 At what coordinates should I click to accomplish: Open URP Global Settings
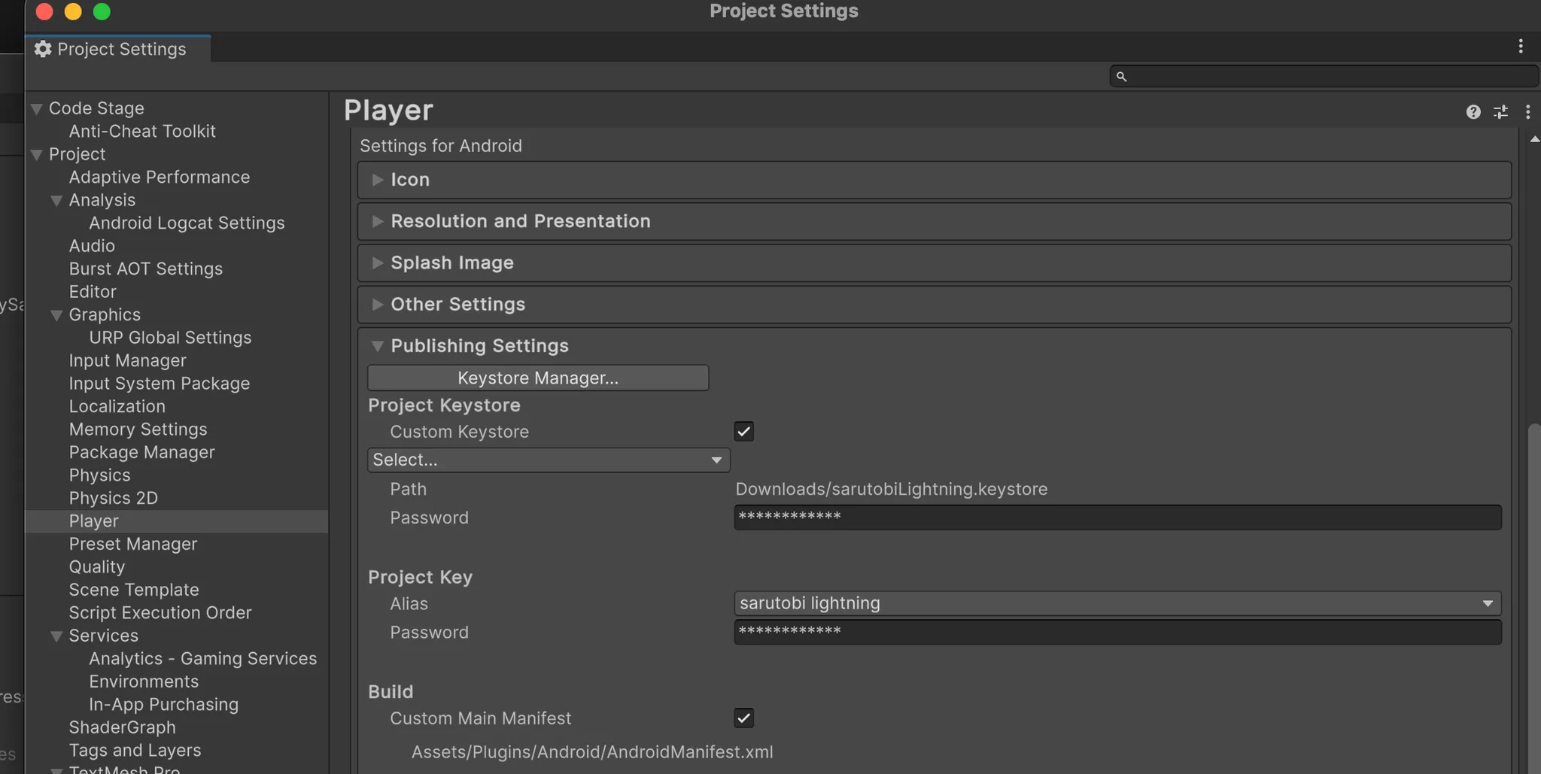pyautogui.click(x=170, y=338)
